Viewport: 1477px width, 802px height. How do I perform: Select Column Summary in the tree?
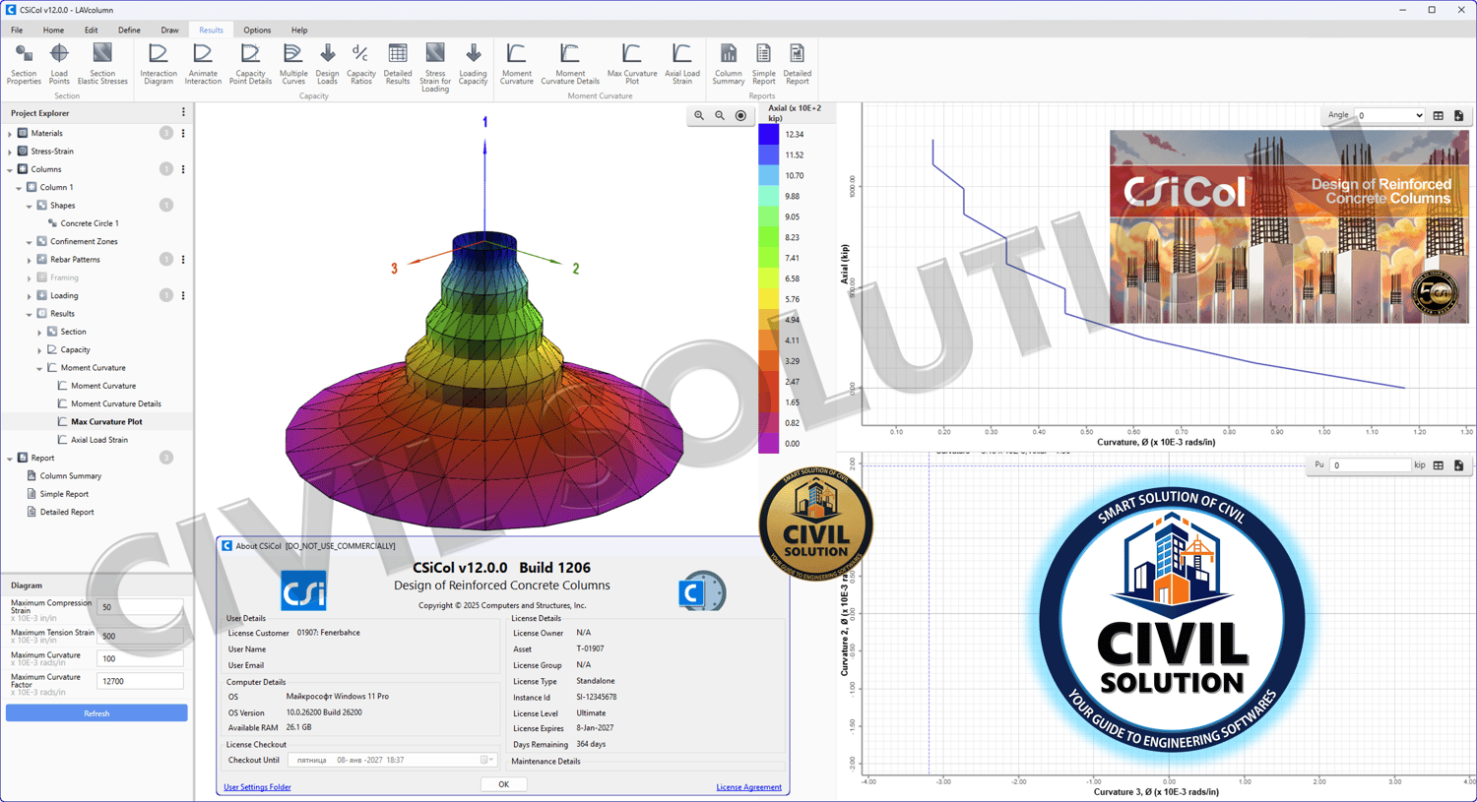[71, 476]
